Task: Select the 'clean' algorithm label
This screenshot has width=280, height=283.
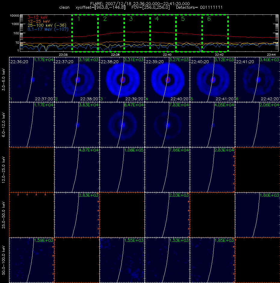Action: point(64,8)
